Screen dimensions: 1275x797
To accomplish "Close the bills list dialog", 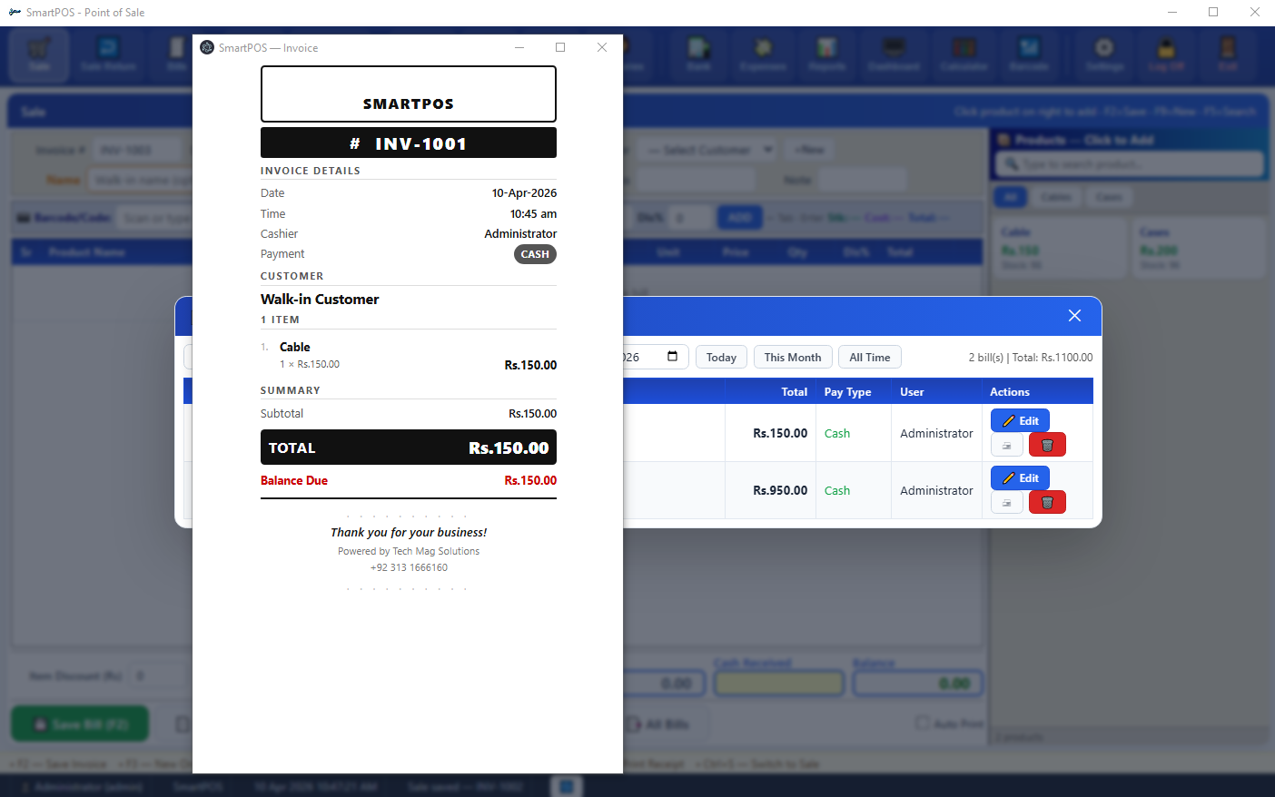I will click(1074, 315).
